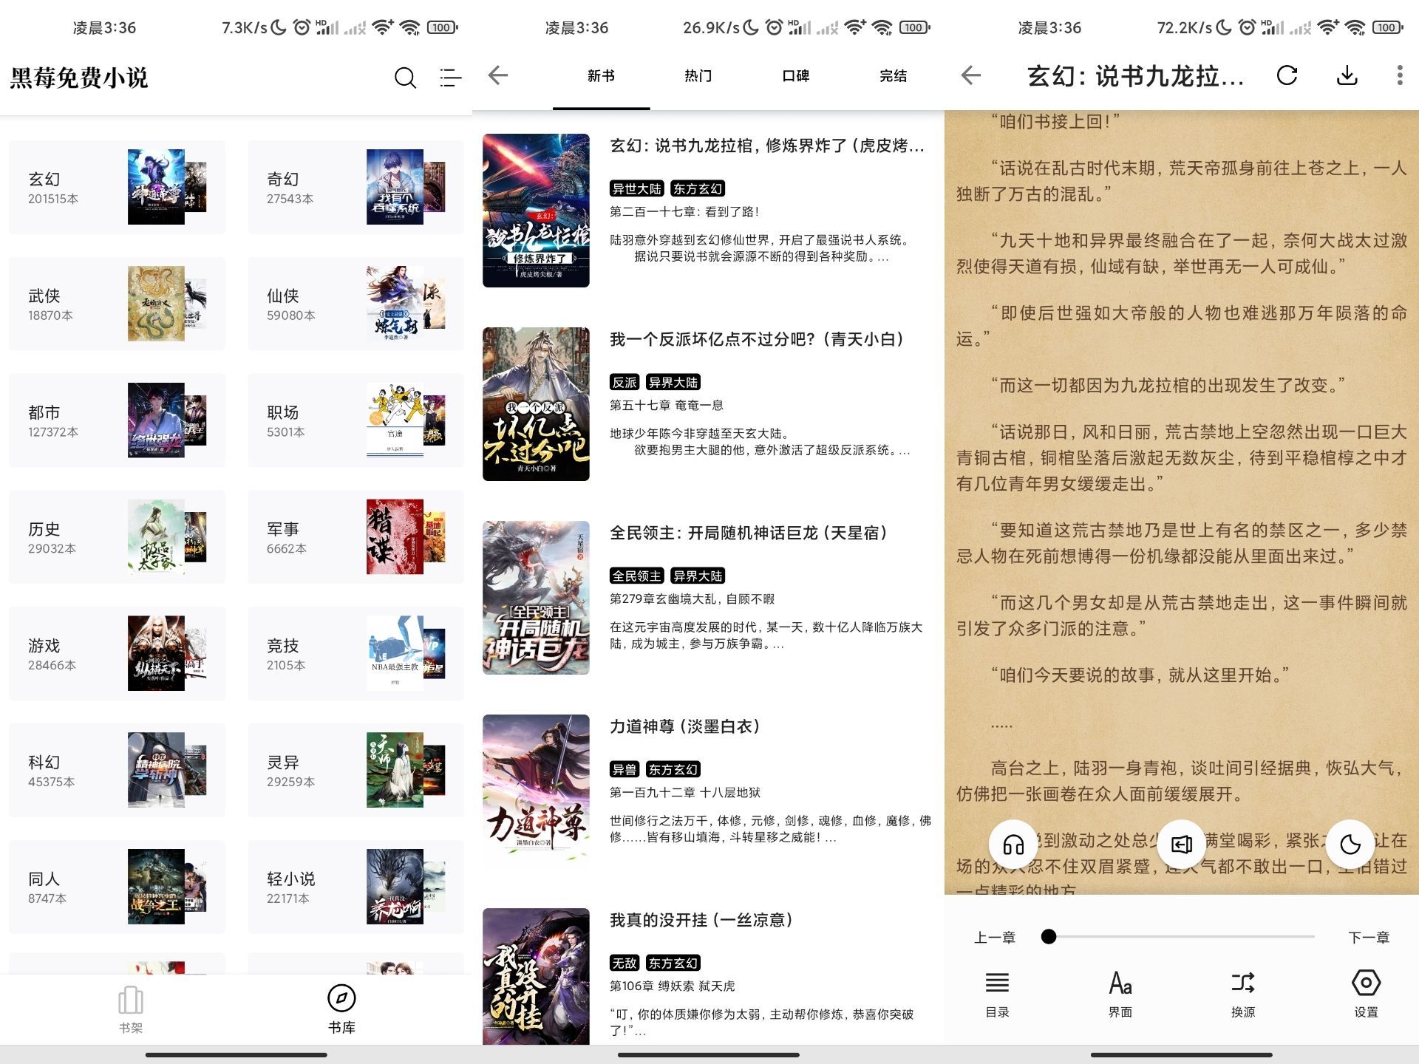The image size is (1419, 1064).
Task: Tap cover of 我真的没开挂 book
Action: [536, 975]
